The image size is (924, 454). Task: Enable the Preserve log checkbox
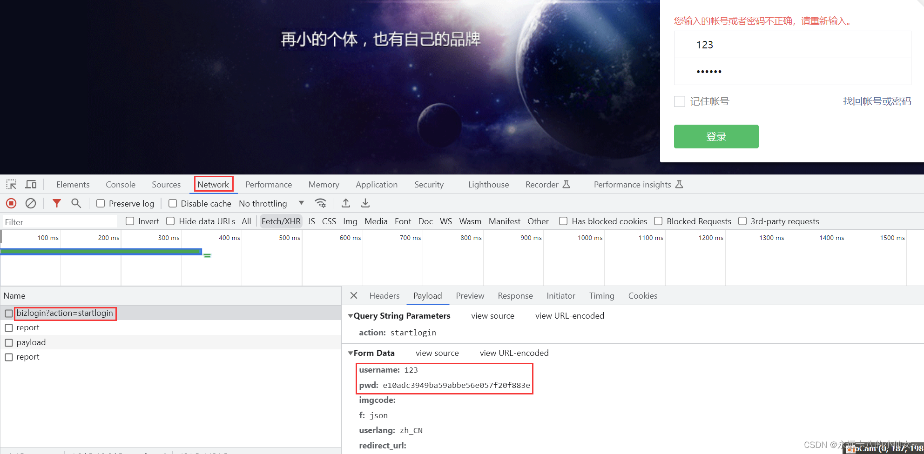(100, 203)
